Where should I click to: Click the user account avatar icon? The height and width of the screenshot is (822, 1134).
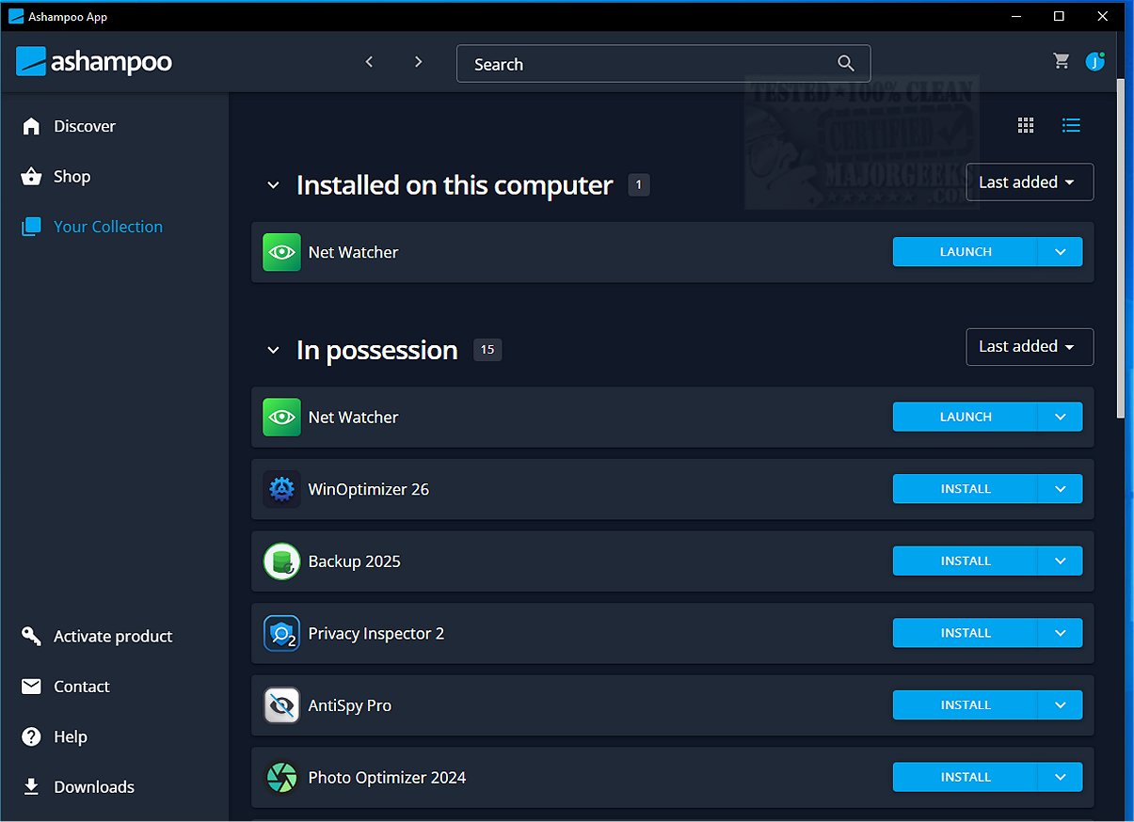coord(1094,61)
